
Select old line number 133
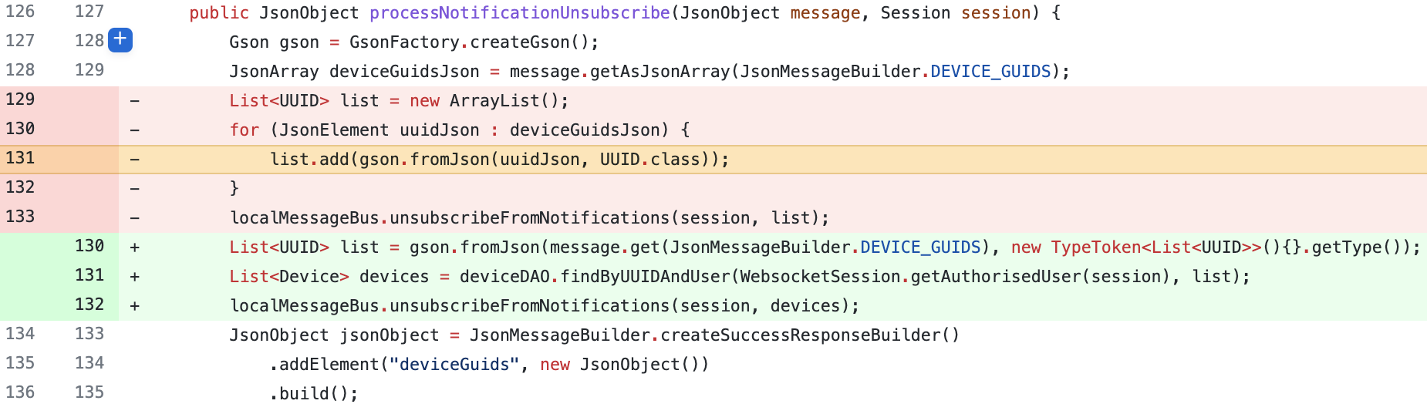click(x=20, y=217)
